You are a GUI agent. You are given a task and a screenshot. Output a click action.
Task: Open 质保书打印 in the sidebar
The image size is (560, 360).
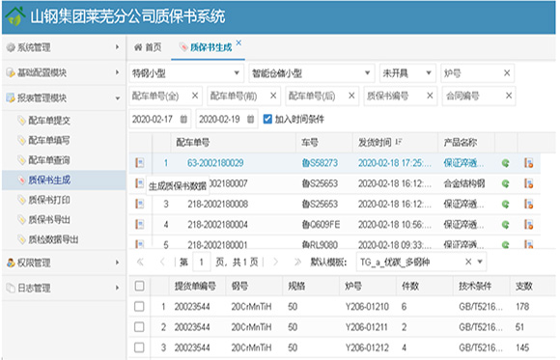pyautogui.click(x=49, y=200)
